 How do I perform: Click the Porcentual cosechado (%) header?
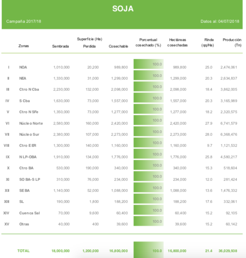148,42
